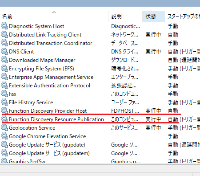Screen dimensions: 200x176
Task: Click the 自動 startup type of Function Discovery Provider Host
Action: click(x=173, y=111)
